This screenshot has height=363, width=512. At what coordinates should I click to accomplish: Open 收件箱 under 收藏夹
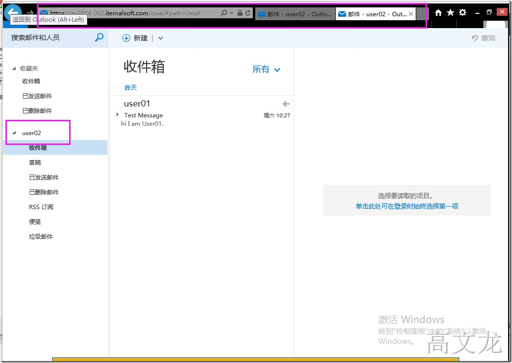coord(31,81)
